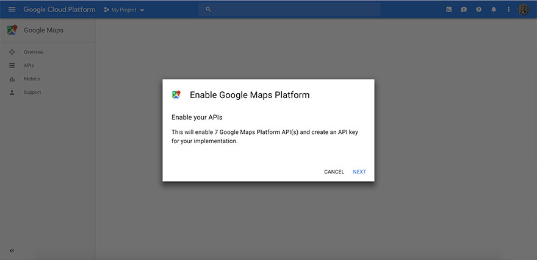Open the help question mark icon
Viewport: 537px width, 260px height.
[x=479, y=10]
